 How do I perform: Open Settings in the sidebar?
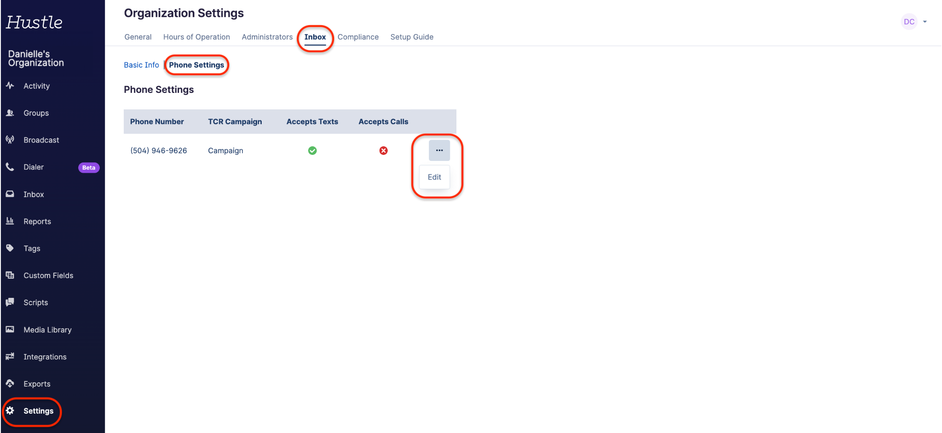point(38,411)
